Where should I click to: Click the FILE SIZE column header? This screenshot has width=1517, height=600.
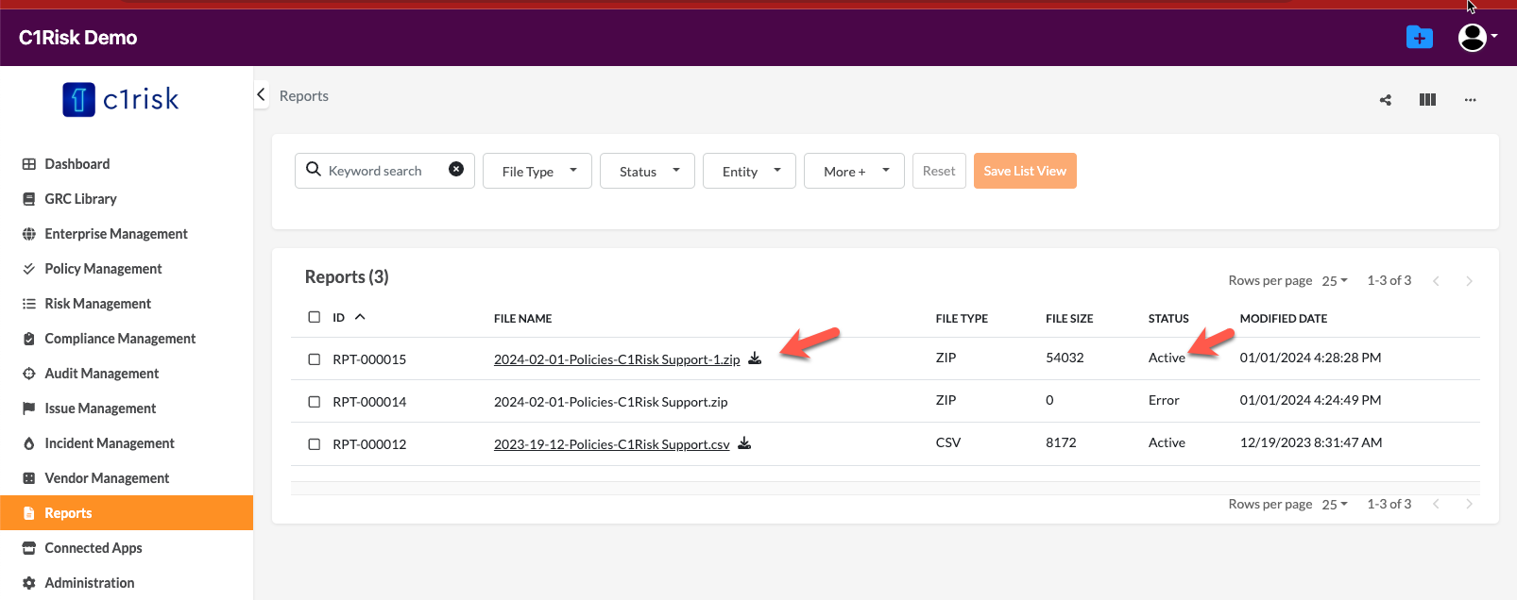pyautogui.click(x=1069, y=319)
